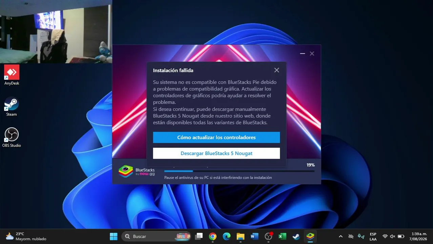Open the Windows Start menu
The width and height of the screenshot is (433, 244).
pyautogui.click(x=114, y=236)
